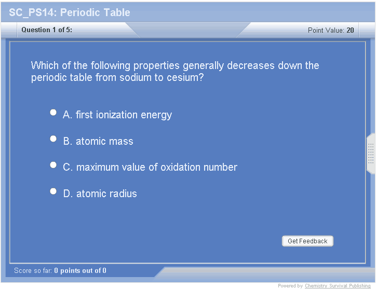Viewport: 376px width, 289px height.
Task: Click the bold '20' point value number
Action: tap(351, 31)
